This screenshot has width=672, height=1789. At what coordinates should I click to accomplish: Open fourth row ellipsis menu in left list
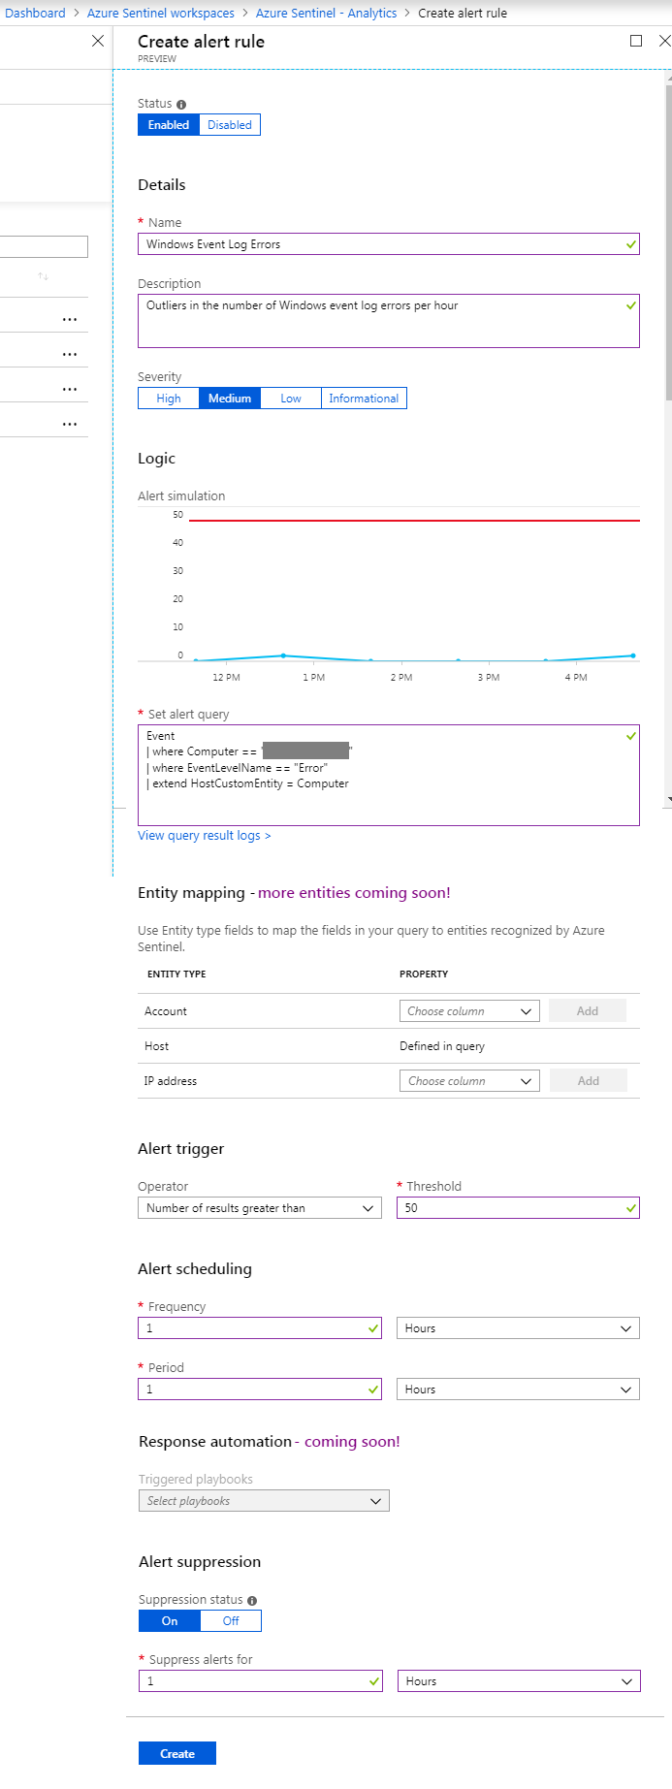70,424
